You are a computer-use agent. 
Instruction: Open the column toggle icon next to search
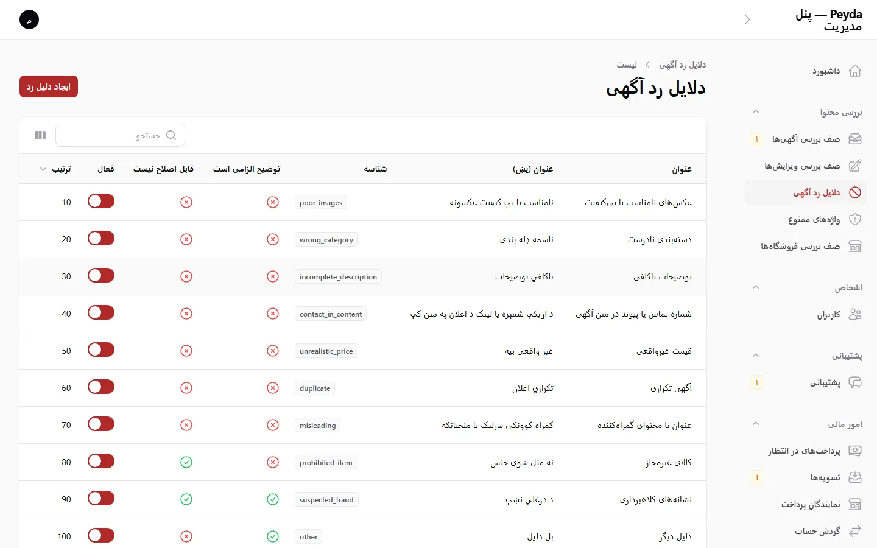click(x=40, y=135)
